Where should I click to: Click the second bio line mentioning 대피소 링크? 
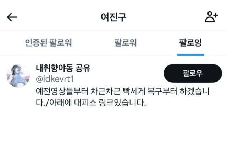(91, 103)
